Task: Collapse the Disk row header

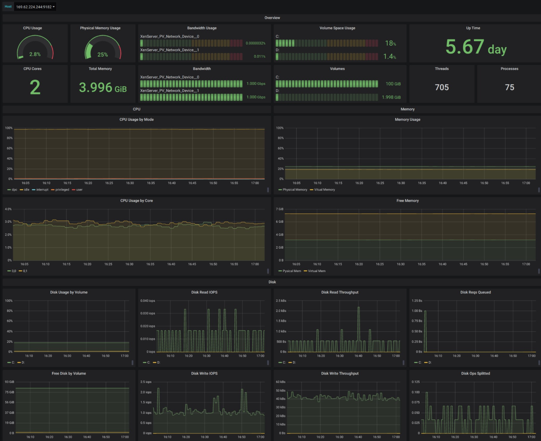Action: 272,282
